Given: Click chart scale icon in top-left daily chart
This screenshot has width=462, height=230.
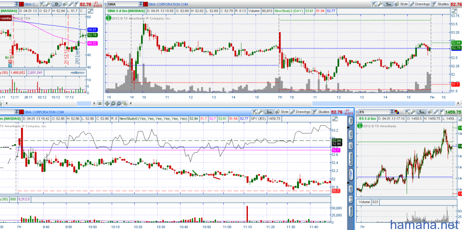Looking at the screenshot, I should click(90, 11).
